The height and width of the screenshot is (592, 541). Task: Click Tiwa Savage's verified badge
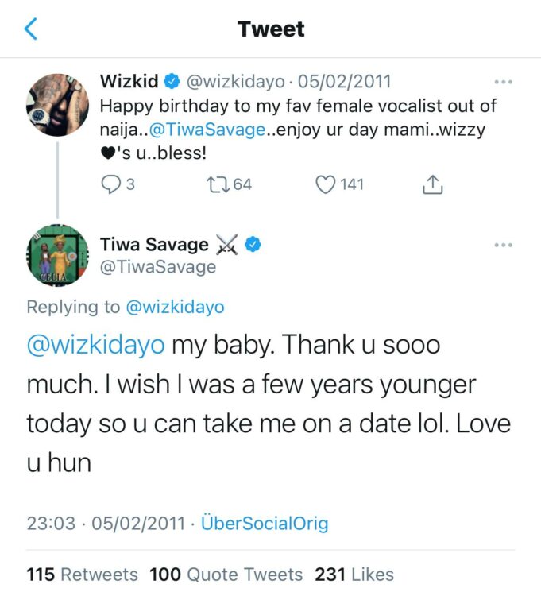pos(253,245)
